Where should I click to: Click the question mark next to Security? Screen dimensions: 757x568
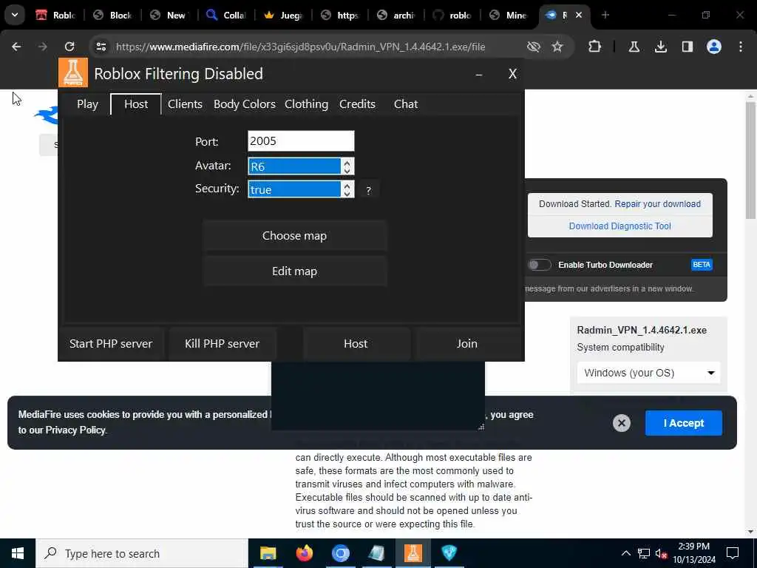pos(368,190)
